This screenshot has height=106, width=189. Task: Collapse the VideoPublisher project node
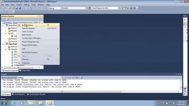[x=3, y=44]
